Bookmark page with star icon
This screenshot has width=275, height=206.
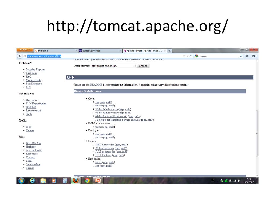pyautogui.click(x=184, y=56)
